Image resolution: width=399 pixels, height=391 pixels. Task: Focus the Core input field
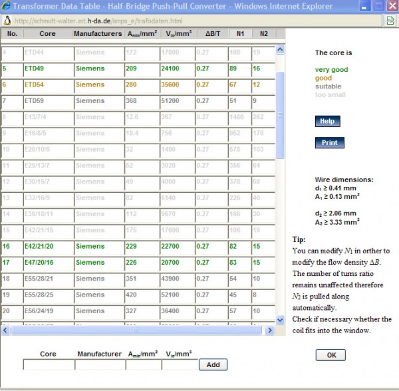click(49, 364)
